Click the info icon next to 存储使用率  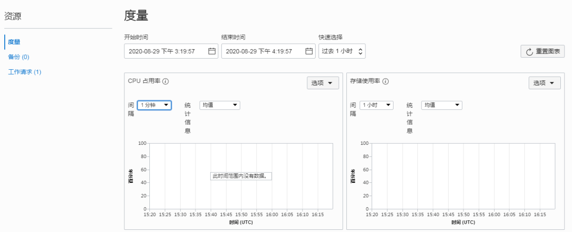(386, 81)
